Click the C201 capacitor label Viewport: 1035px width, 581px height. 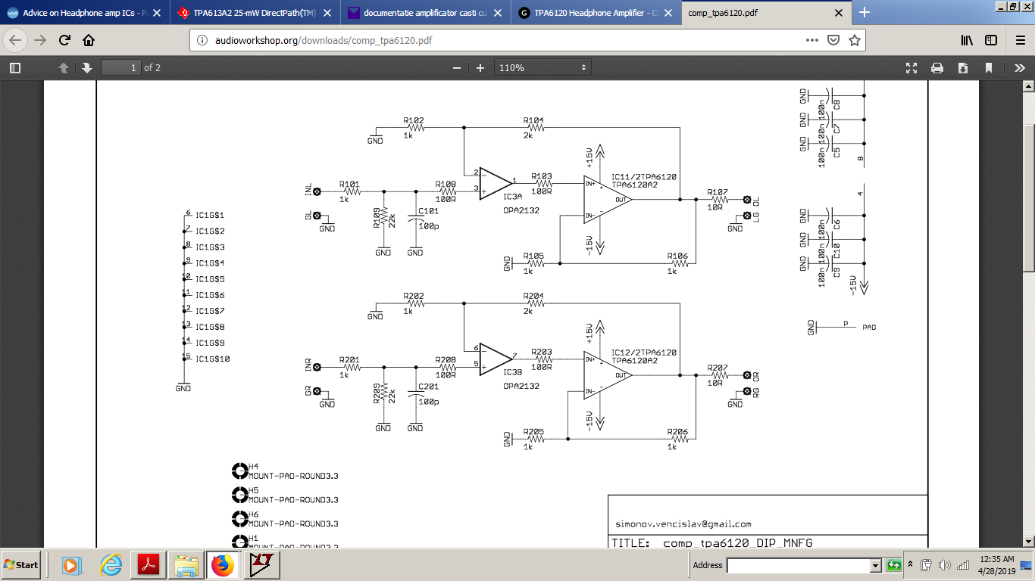click(x=428, y=387)
